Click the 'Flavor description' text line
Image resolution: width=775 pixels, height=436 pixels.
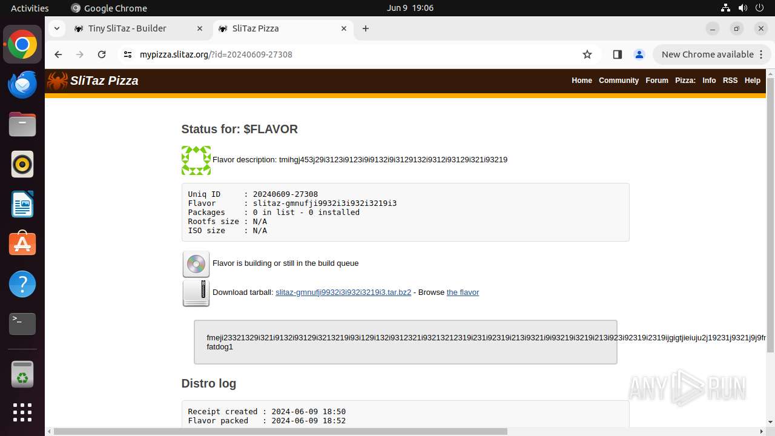coord(360,160)
